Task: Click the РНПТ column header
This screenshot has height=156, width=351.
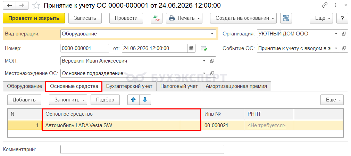Action: (x=269, y=114)
